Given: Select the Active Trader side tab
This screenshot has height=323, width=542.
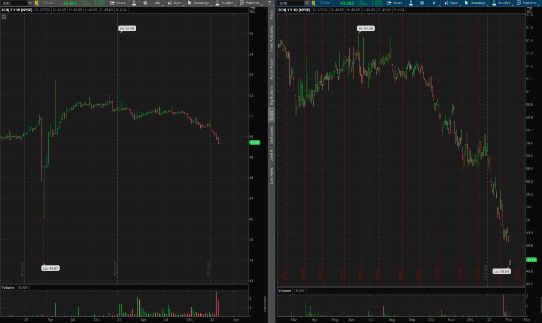Looking at the screenshot, I should [x=271, y=69].
